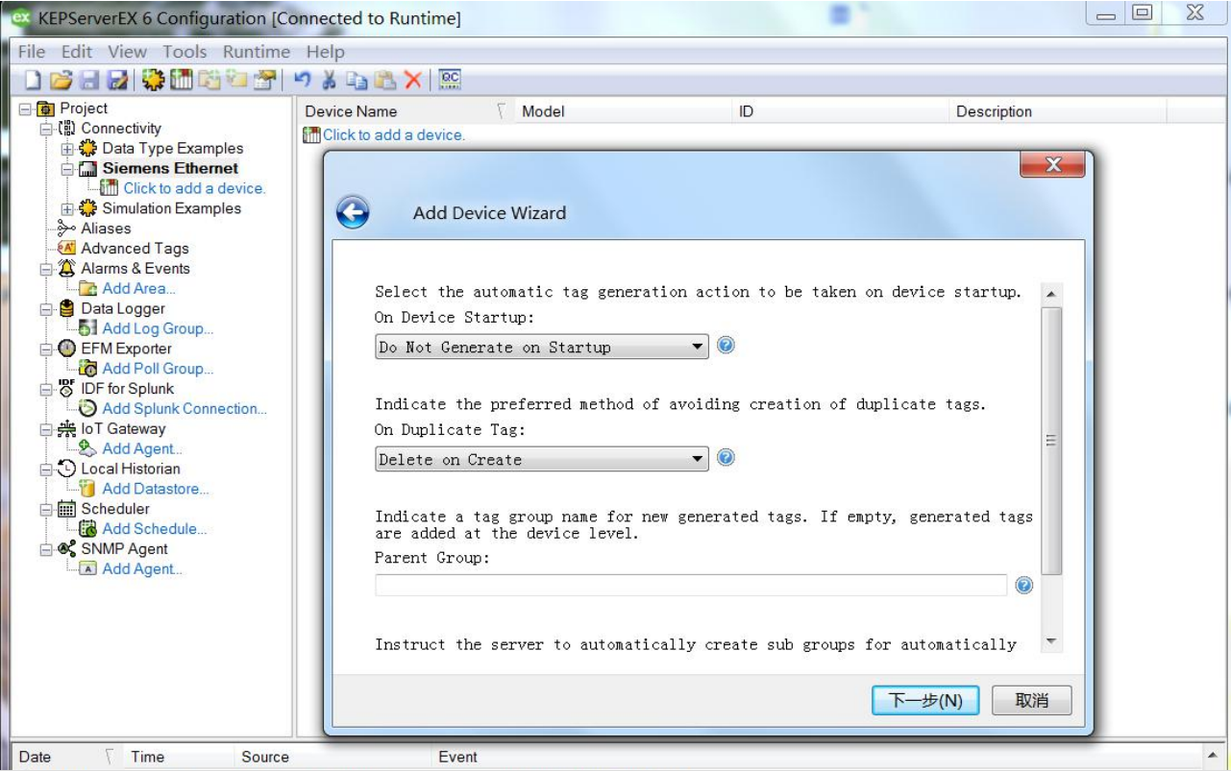1231x771 pixels.
Task: Click the wizard scrollbar thumb
Action: coord(1051,441)
